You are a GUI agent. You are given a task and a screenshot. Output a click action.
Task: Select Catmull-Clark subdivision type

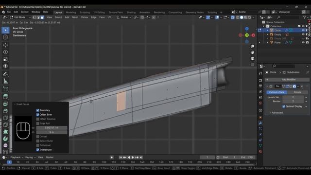276,92
